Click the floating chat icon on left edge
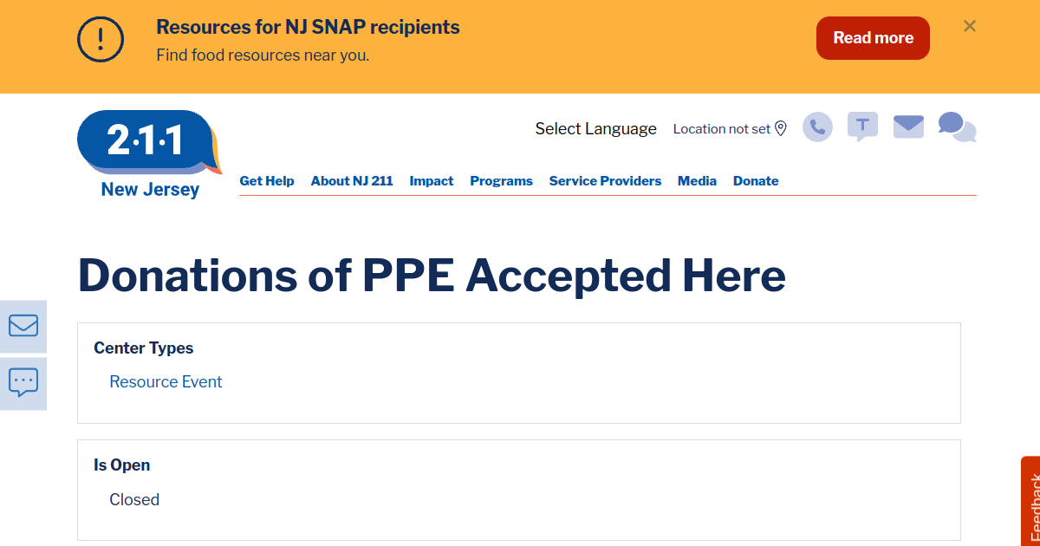This screenshot has width=1040, height=546. (23, 382)
